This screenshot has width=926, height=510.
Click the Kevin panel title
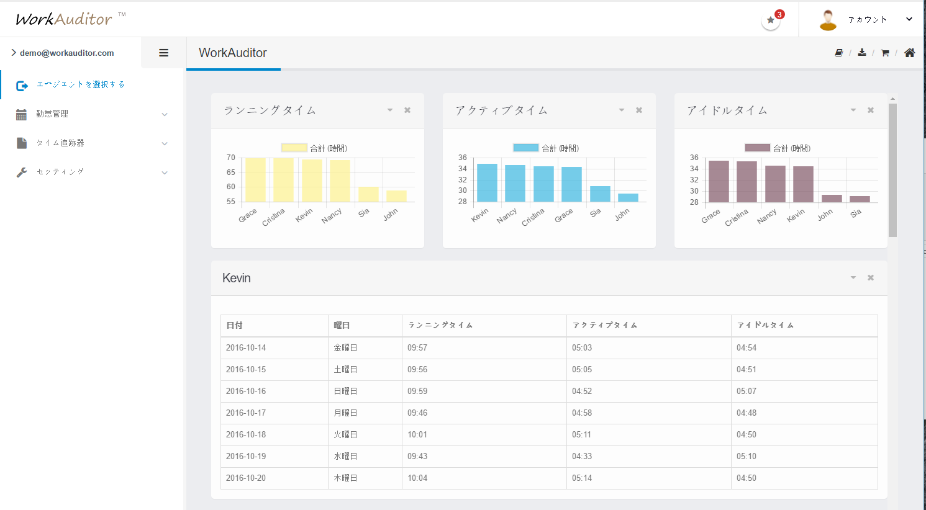237,278
